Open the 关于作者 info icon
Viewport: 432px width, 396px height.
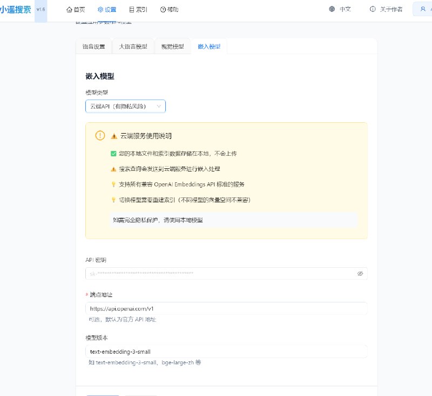pyautogui.click(x=373, y=9)
